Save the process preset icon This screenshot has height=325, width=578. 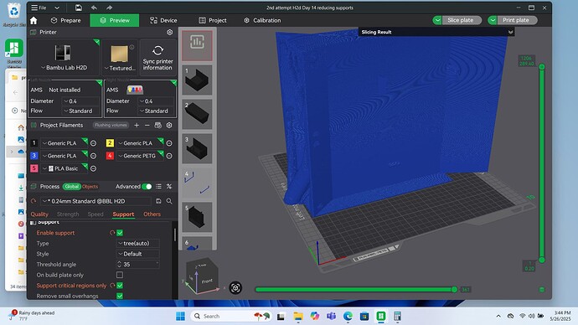[158, 201]
